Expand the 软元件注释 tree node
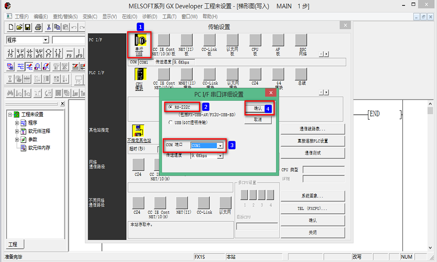Image resolution: width=437 pixels, height=262 pixels. [17, 131]
